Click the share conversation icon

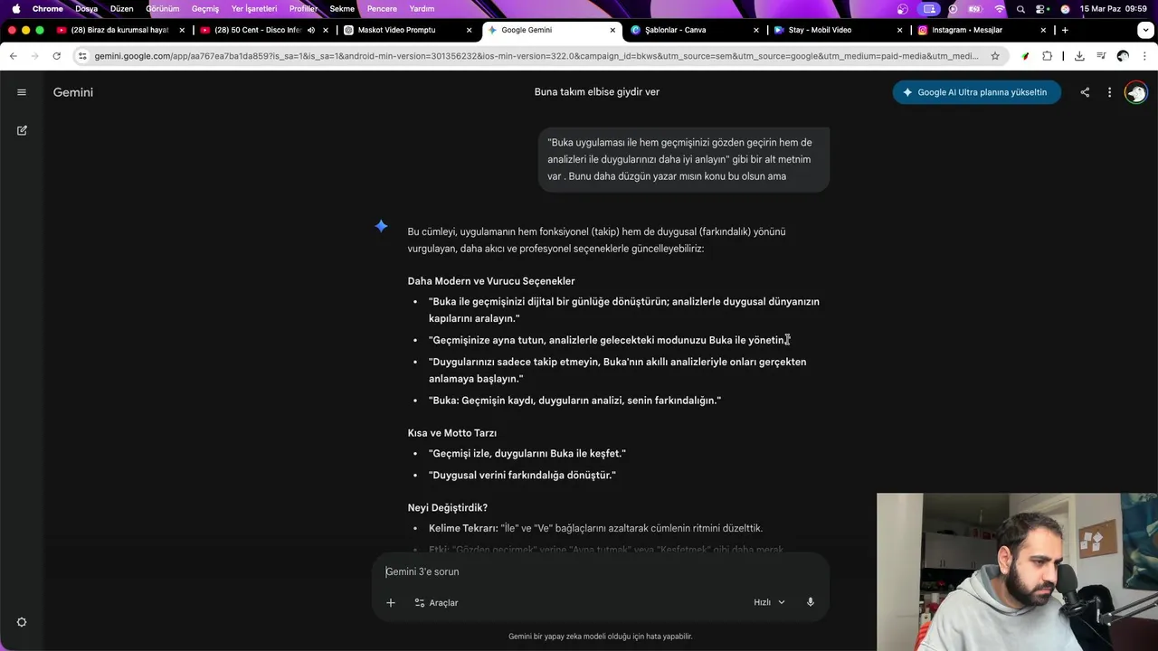point(1085,92)
